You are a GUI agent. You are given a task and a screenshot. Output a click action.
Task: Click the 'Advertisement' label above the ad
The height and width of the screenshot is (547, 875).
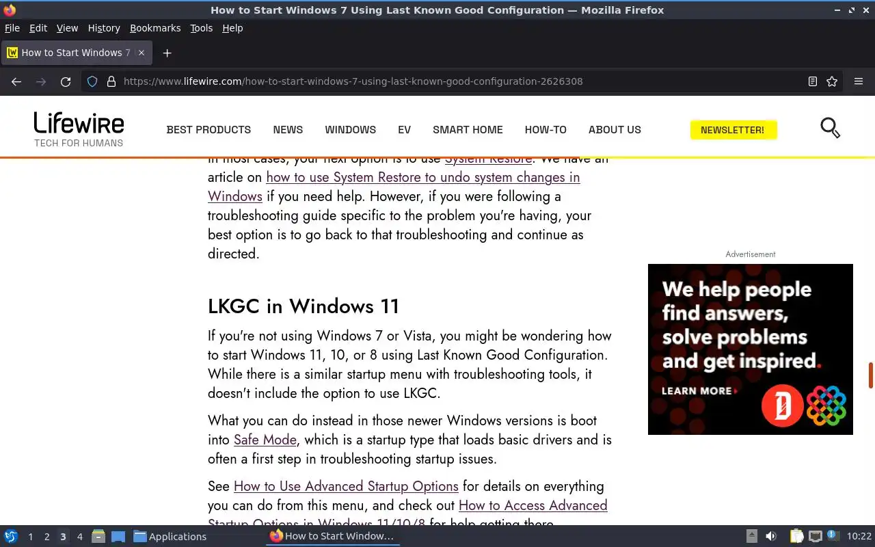pyautogui.click(x=751, y=254)
